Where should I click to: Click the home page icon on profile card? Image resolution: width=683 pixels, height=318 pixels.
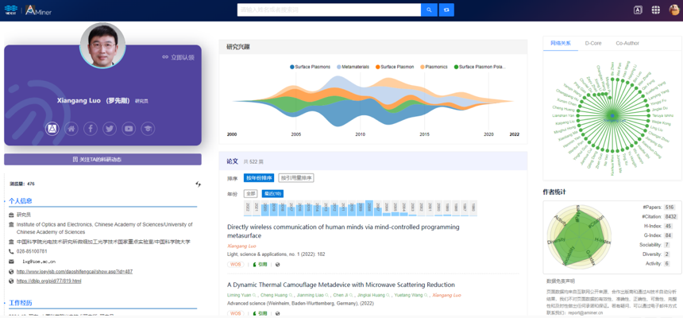(71, 128)
